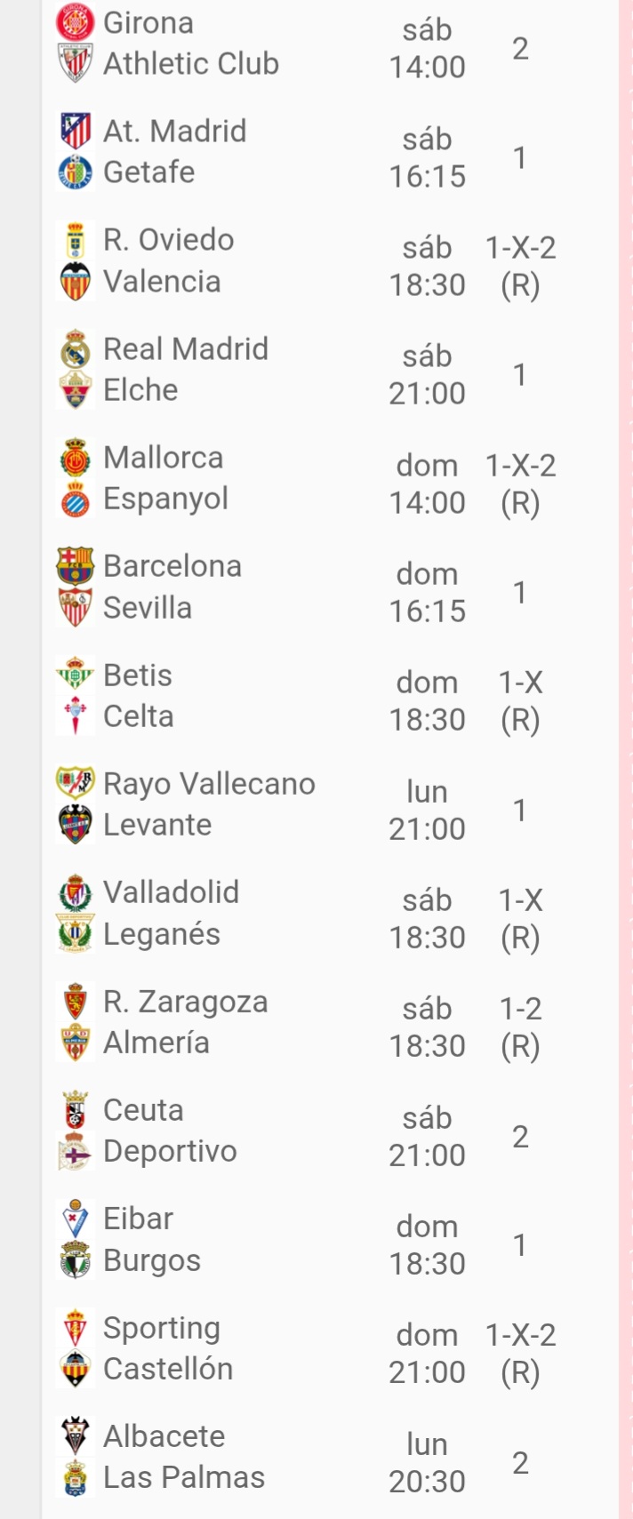Click the Atlético Madrid crest icon
Viewport: 633px width, 1519px height.
pos(76,131)
